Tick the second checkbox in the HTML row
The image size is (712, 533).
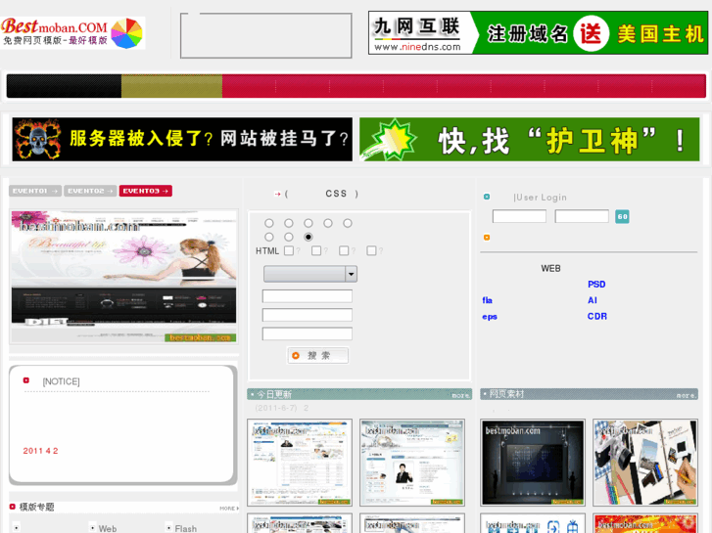click(x=316, y=250)
